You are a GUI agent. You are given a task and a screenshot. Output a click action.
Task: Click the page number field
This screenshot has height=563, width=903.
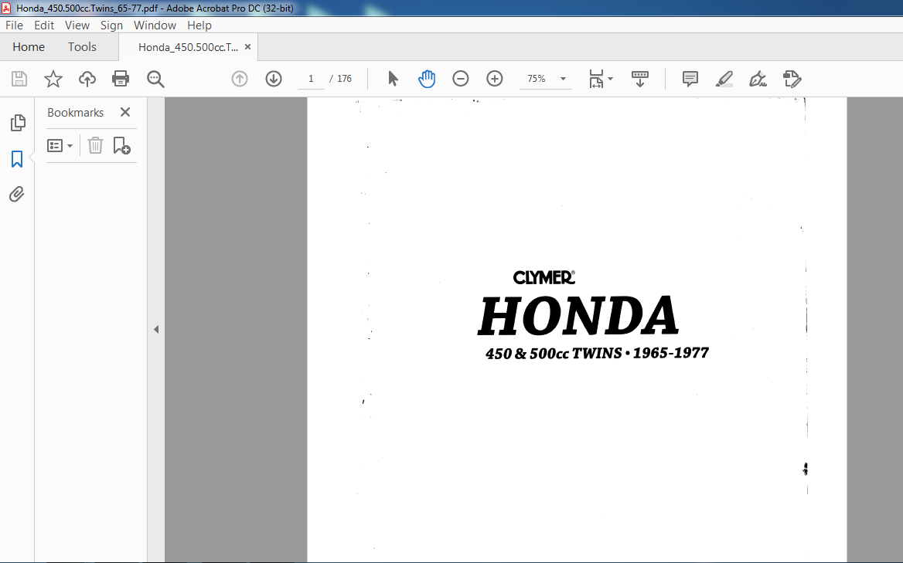(x=311, y=79)
